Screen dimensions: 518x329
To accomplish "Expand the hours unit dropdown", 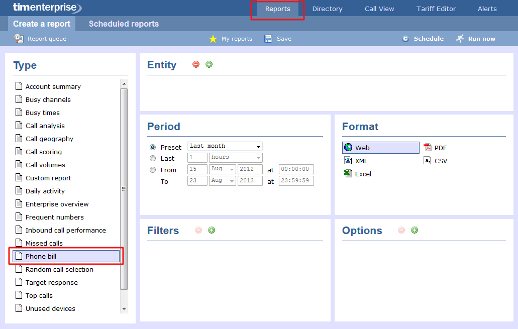I will [x=235, y=158].
